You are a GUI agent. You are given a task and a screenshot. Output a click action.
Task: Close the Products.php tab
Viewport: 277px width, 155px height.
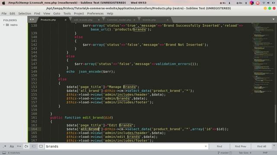[x=65, y=20]
